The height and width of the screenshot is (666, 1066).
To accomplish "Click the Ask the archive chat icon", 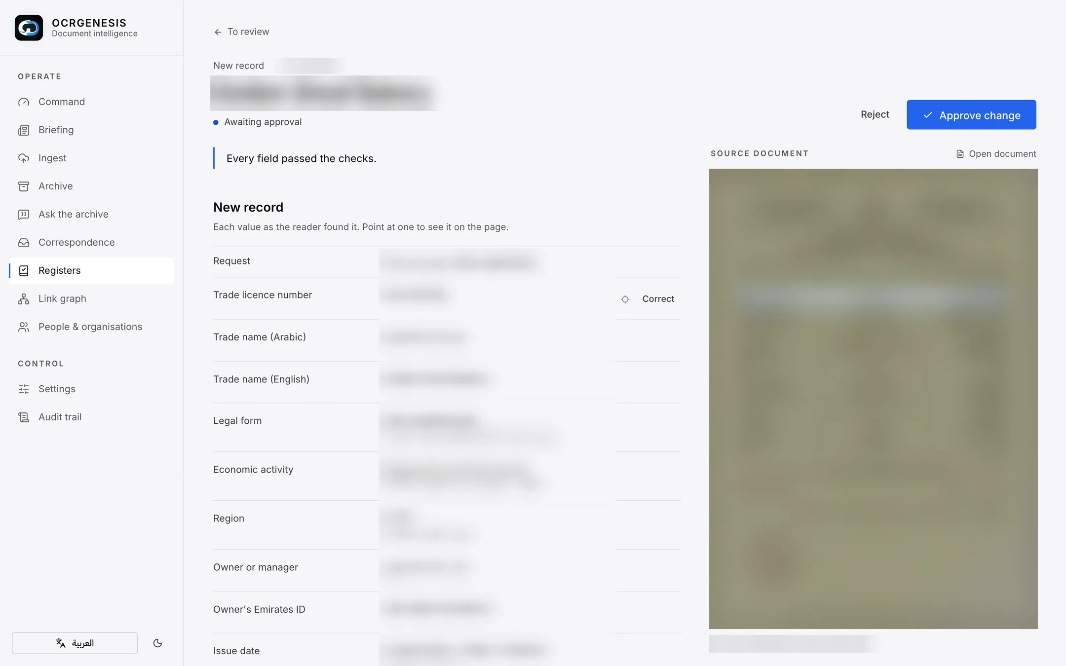I will coord(24,215).
